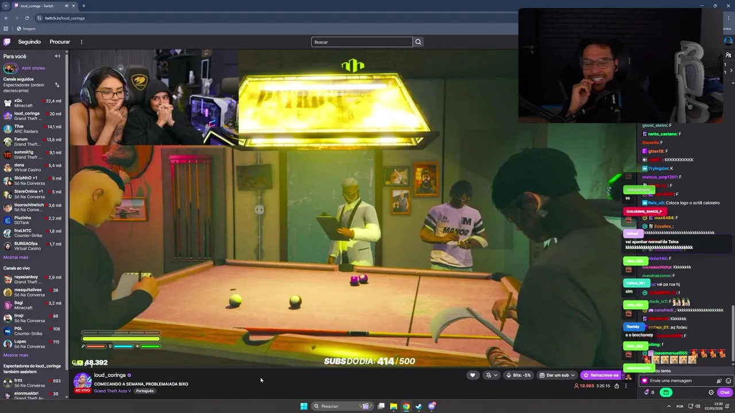Open volume control in system tray
This screenshot has height=413, width=735.
click(698, 406)
